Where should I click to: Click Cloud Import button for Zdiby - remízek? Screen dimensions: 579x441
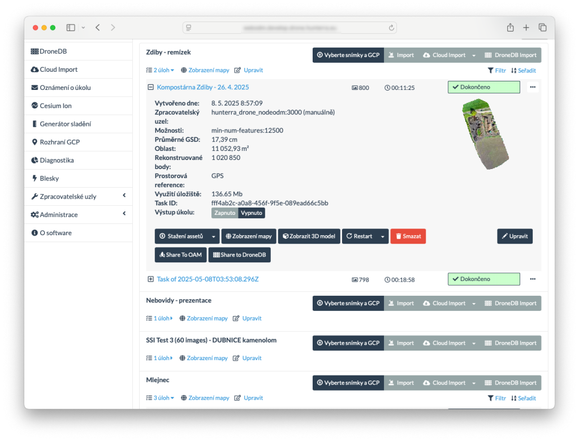[x=444, y=55]
